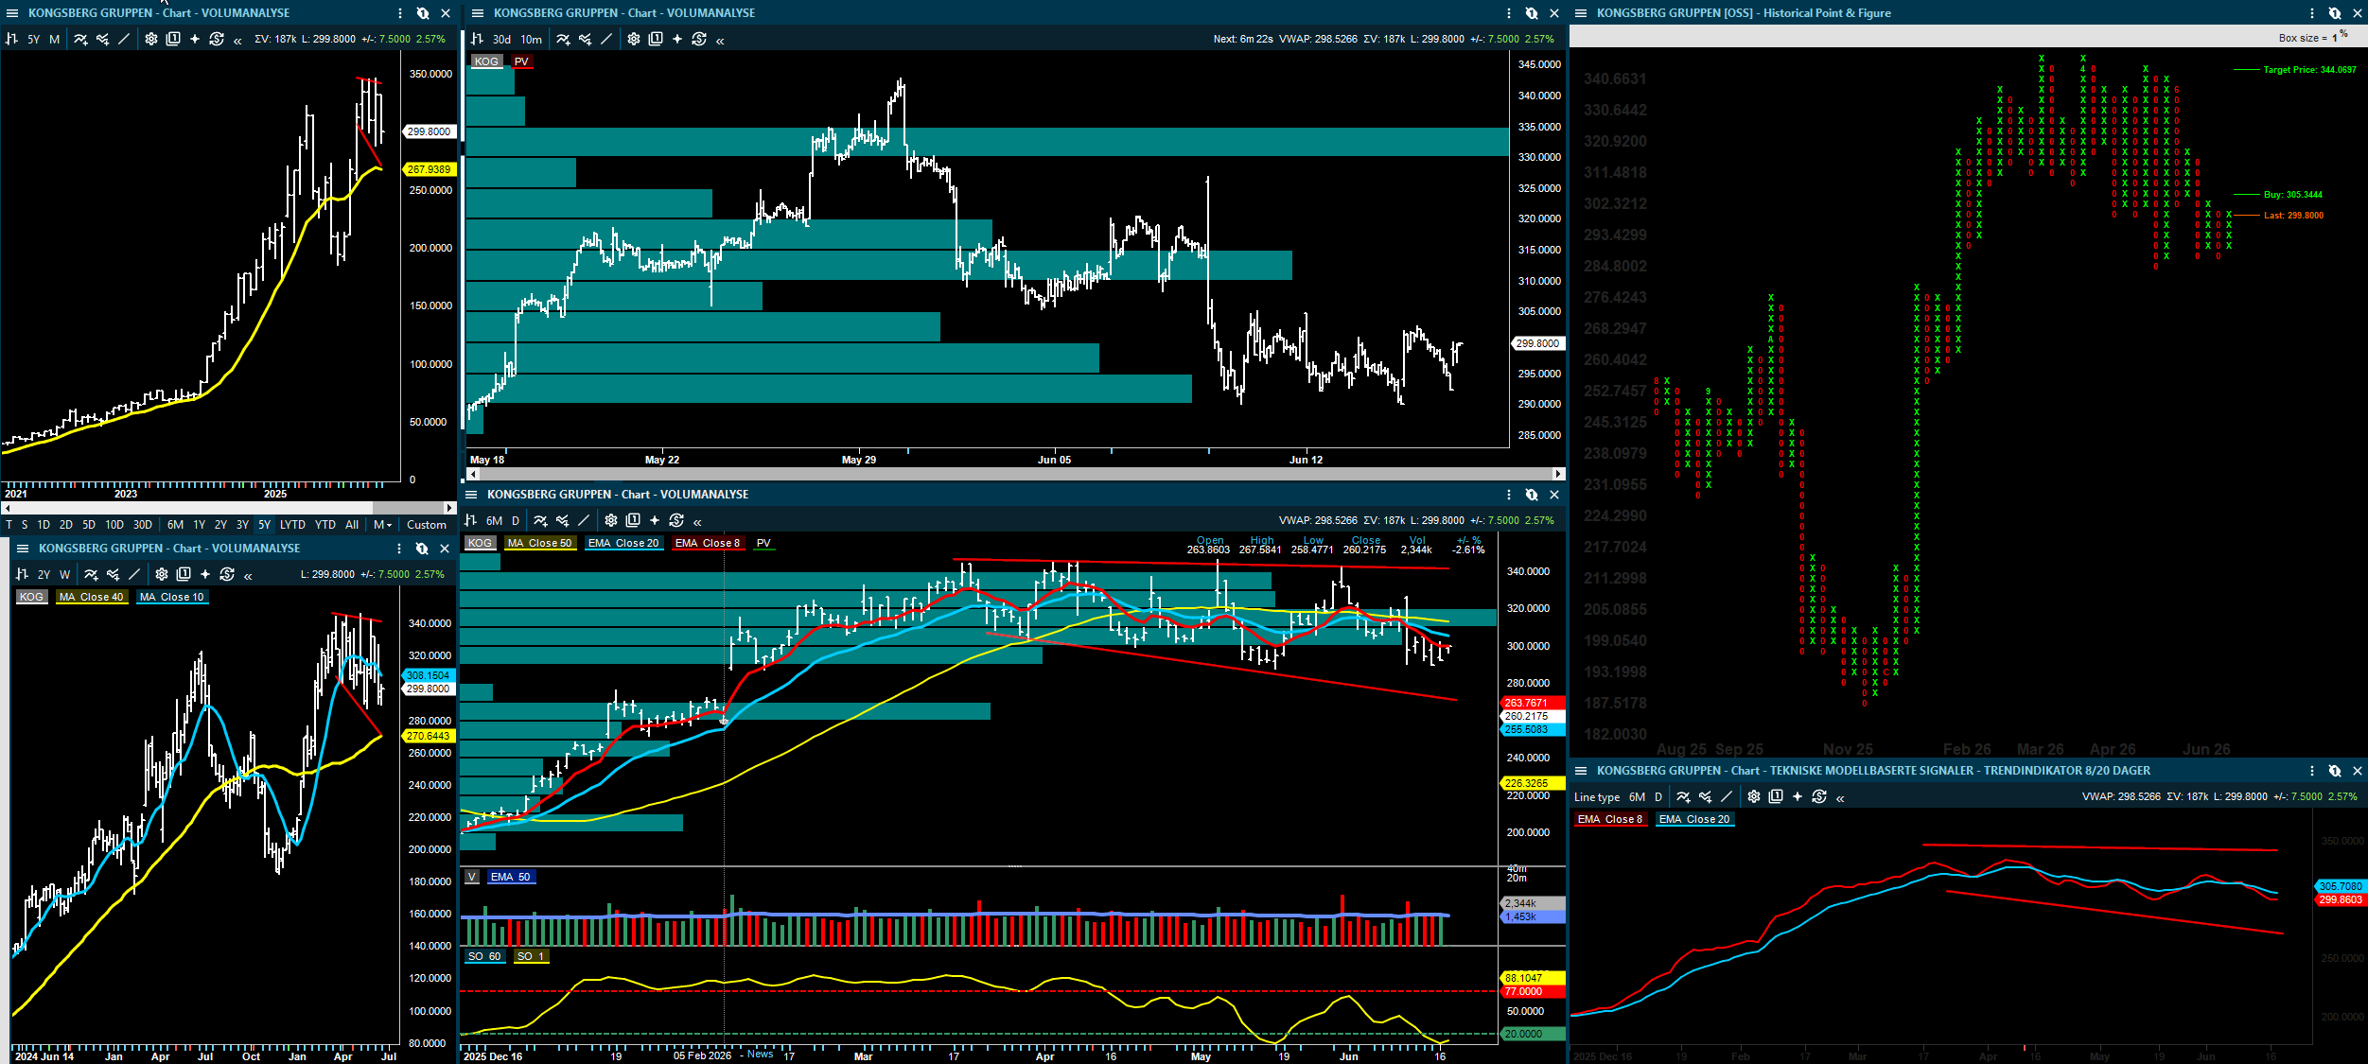Click stacked-window '1' icon in 6M daily VOLUMANALYSE chart
The image size is (2368, 1064).
click(x=633, y=520)
